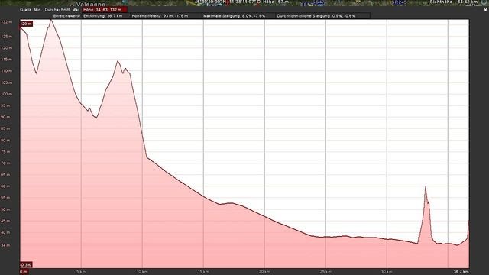Viewport: 489px width, 275px height.
Task: Click the -0.3% slope marker tag
Action: [x=26, y=265]
